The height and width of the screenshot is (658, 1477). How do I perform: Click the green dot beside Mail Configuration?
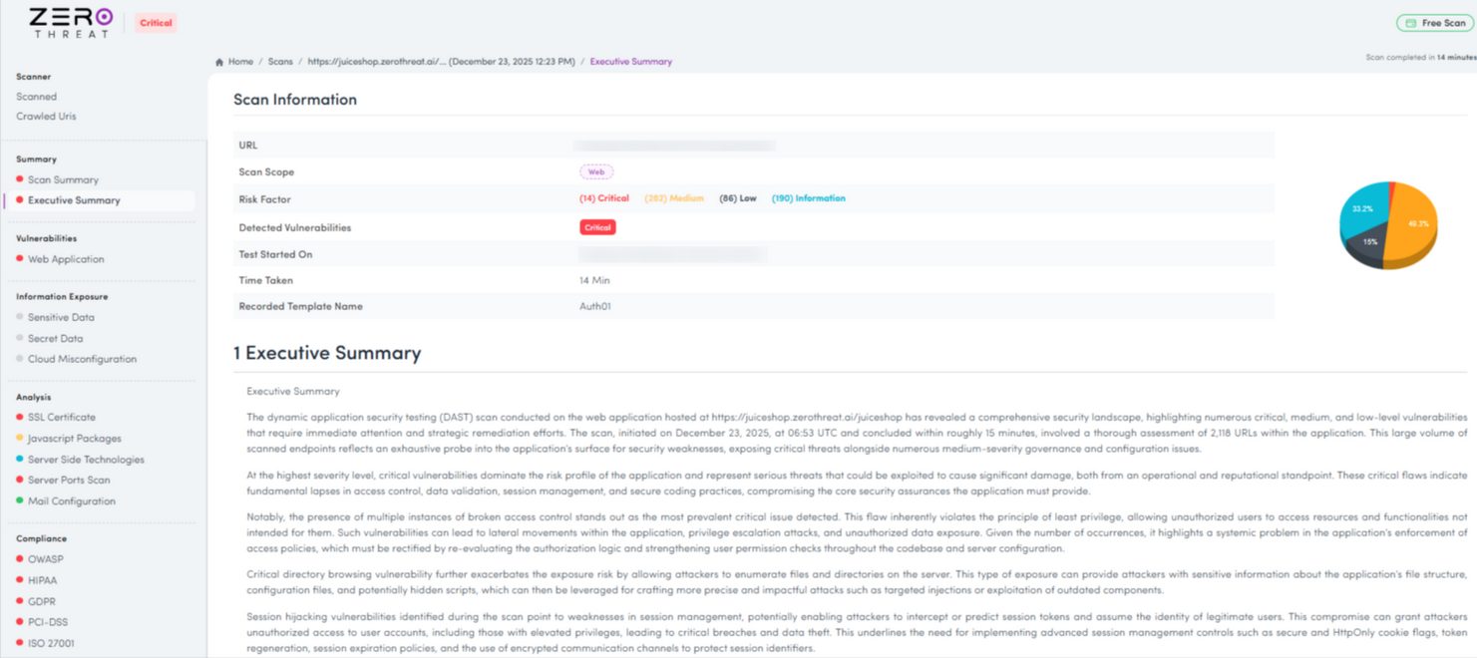[19, 500]
